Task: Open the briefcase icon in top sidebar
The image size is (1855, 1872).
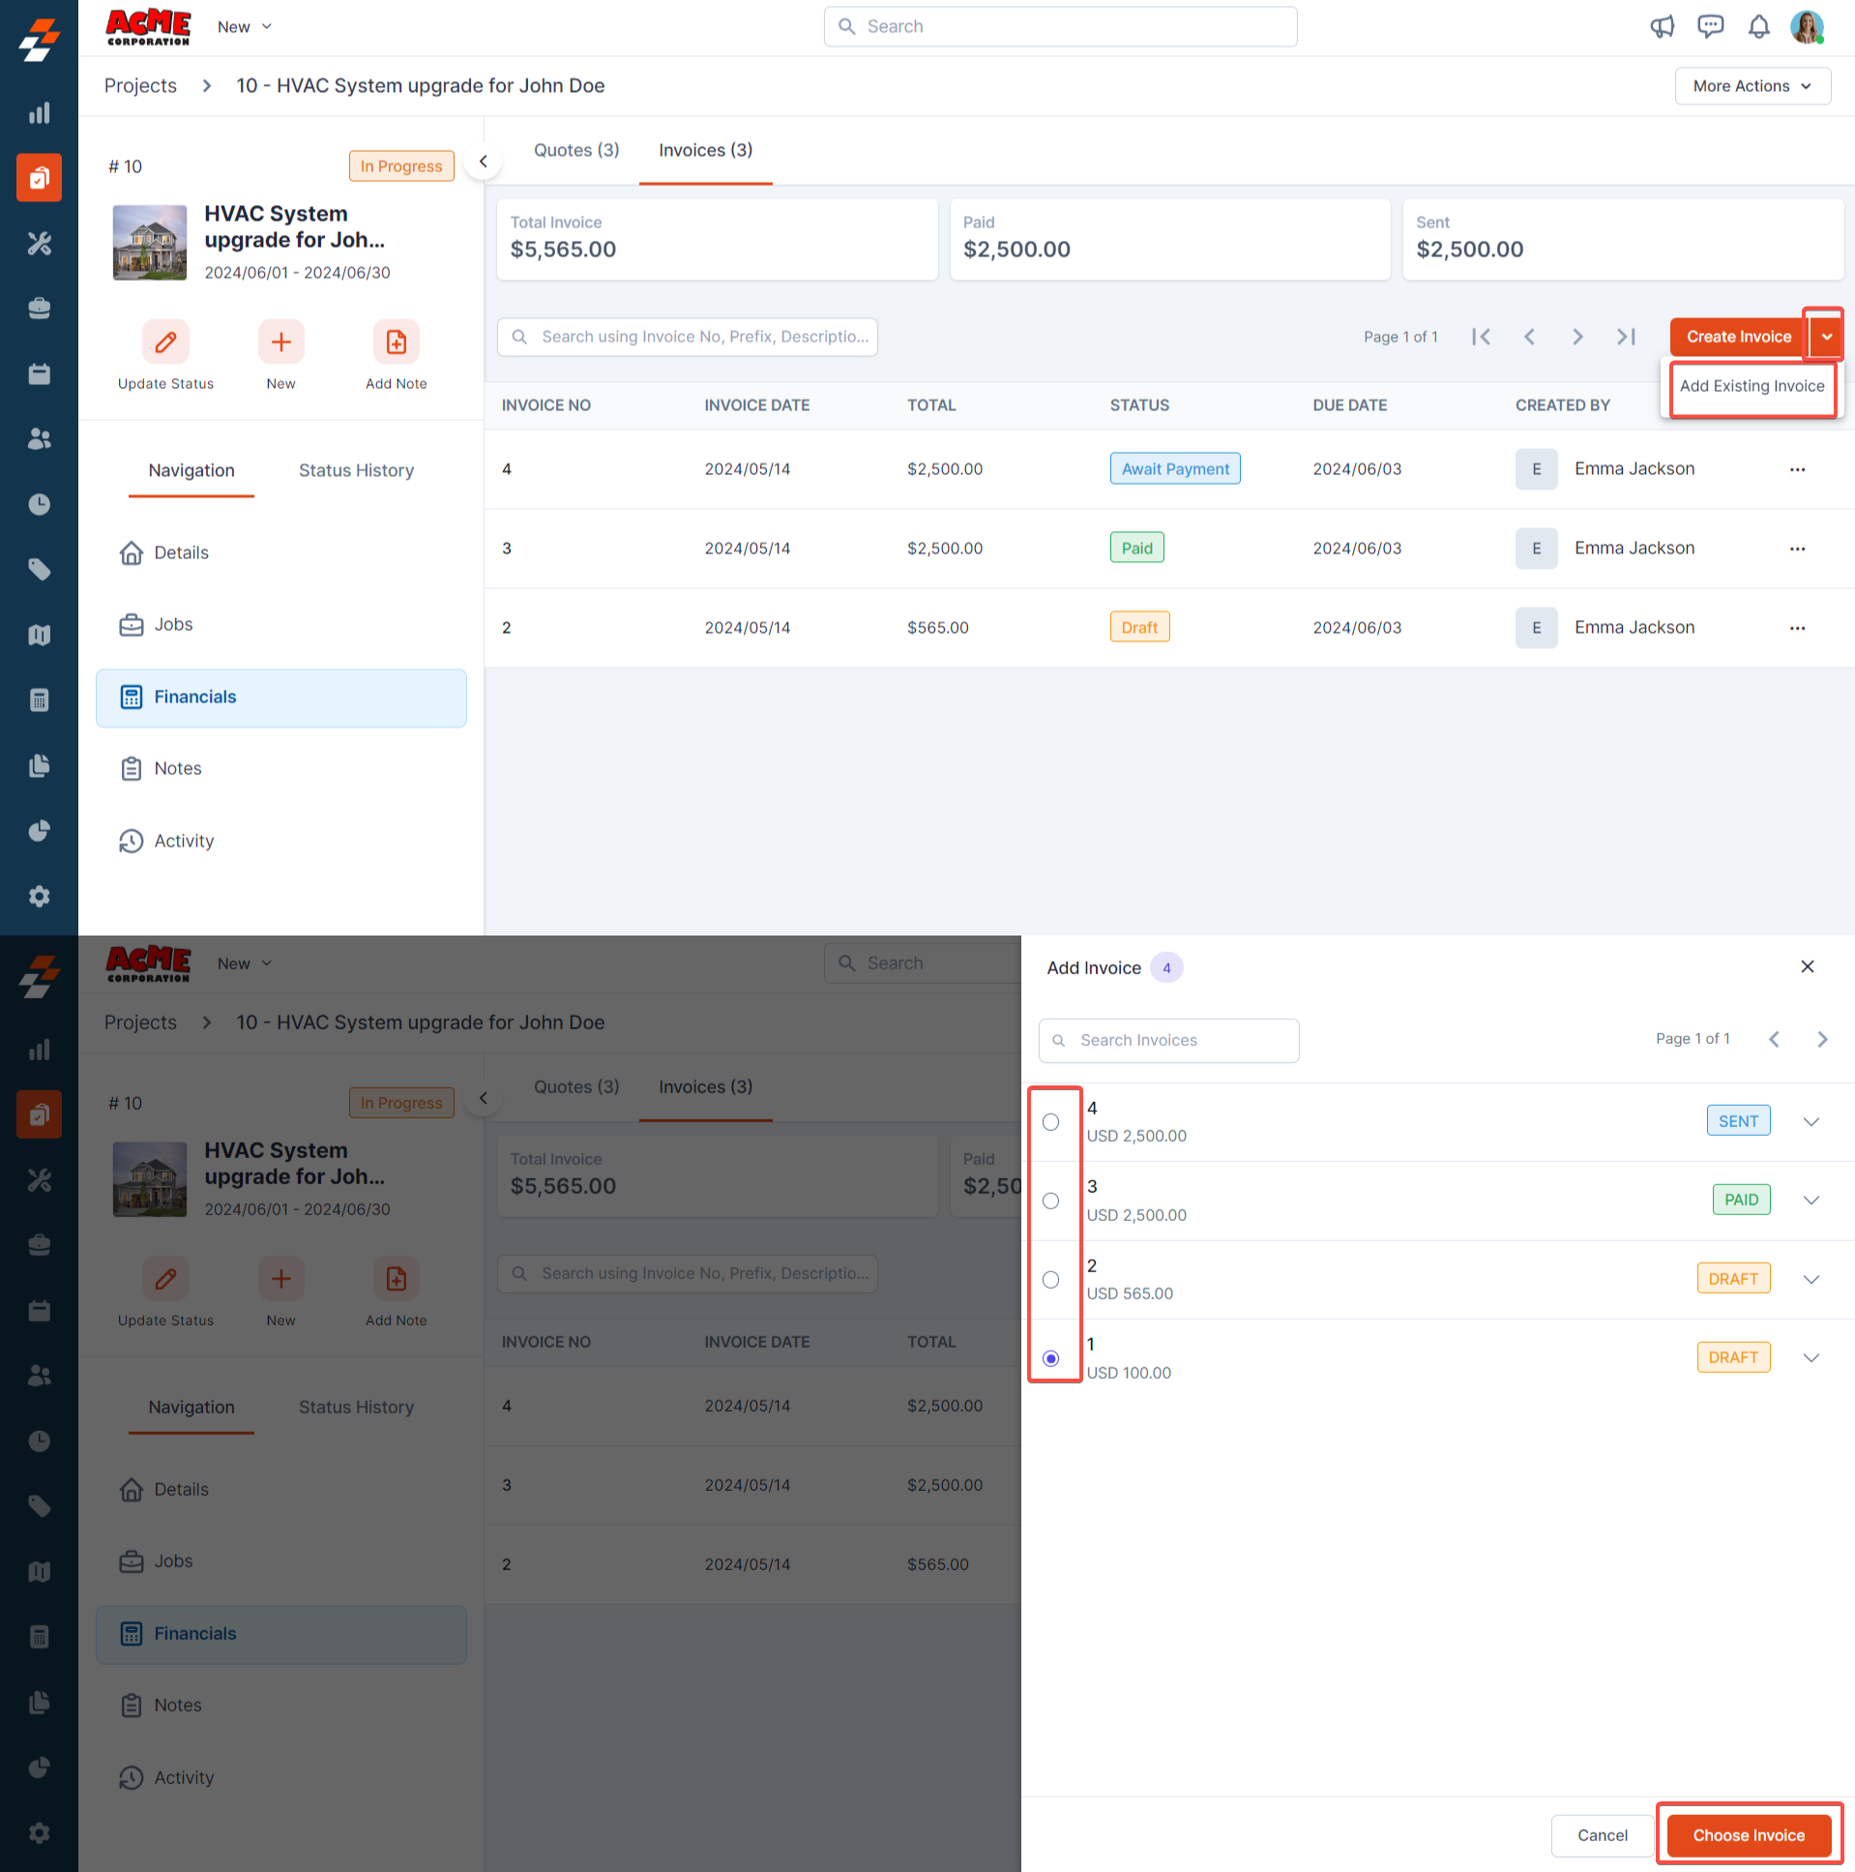Action: click(x=39, y=308)
